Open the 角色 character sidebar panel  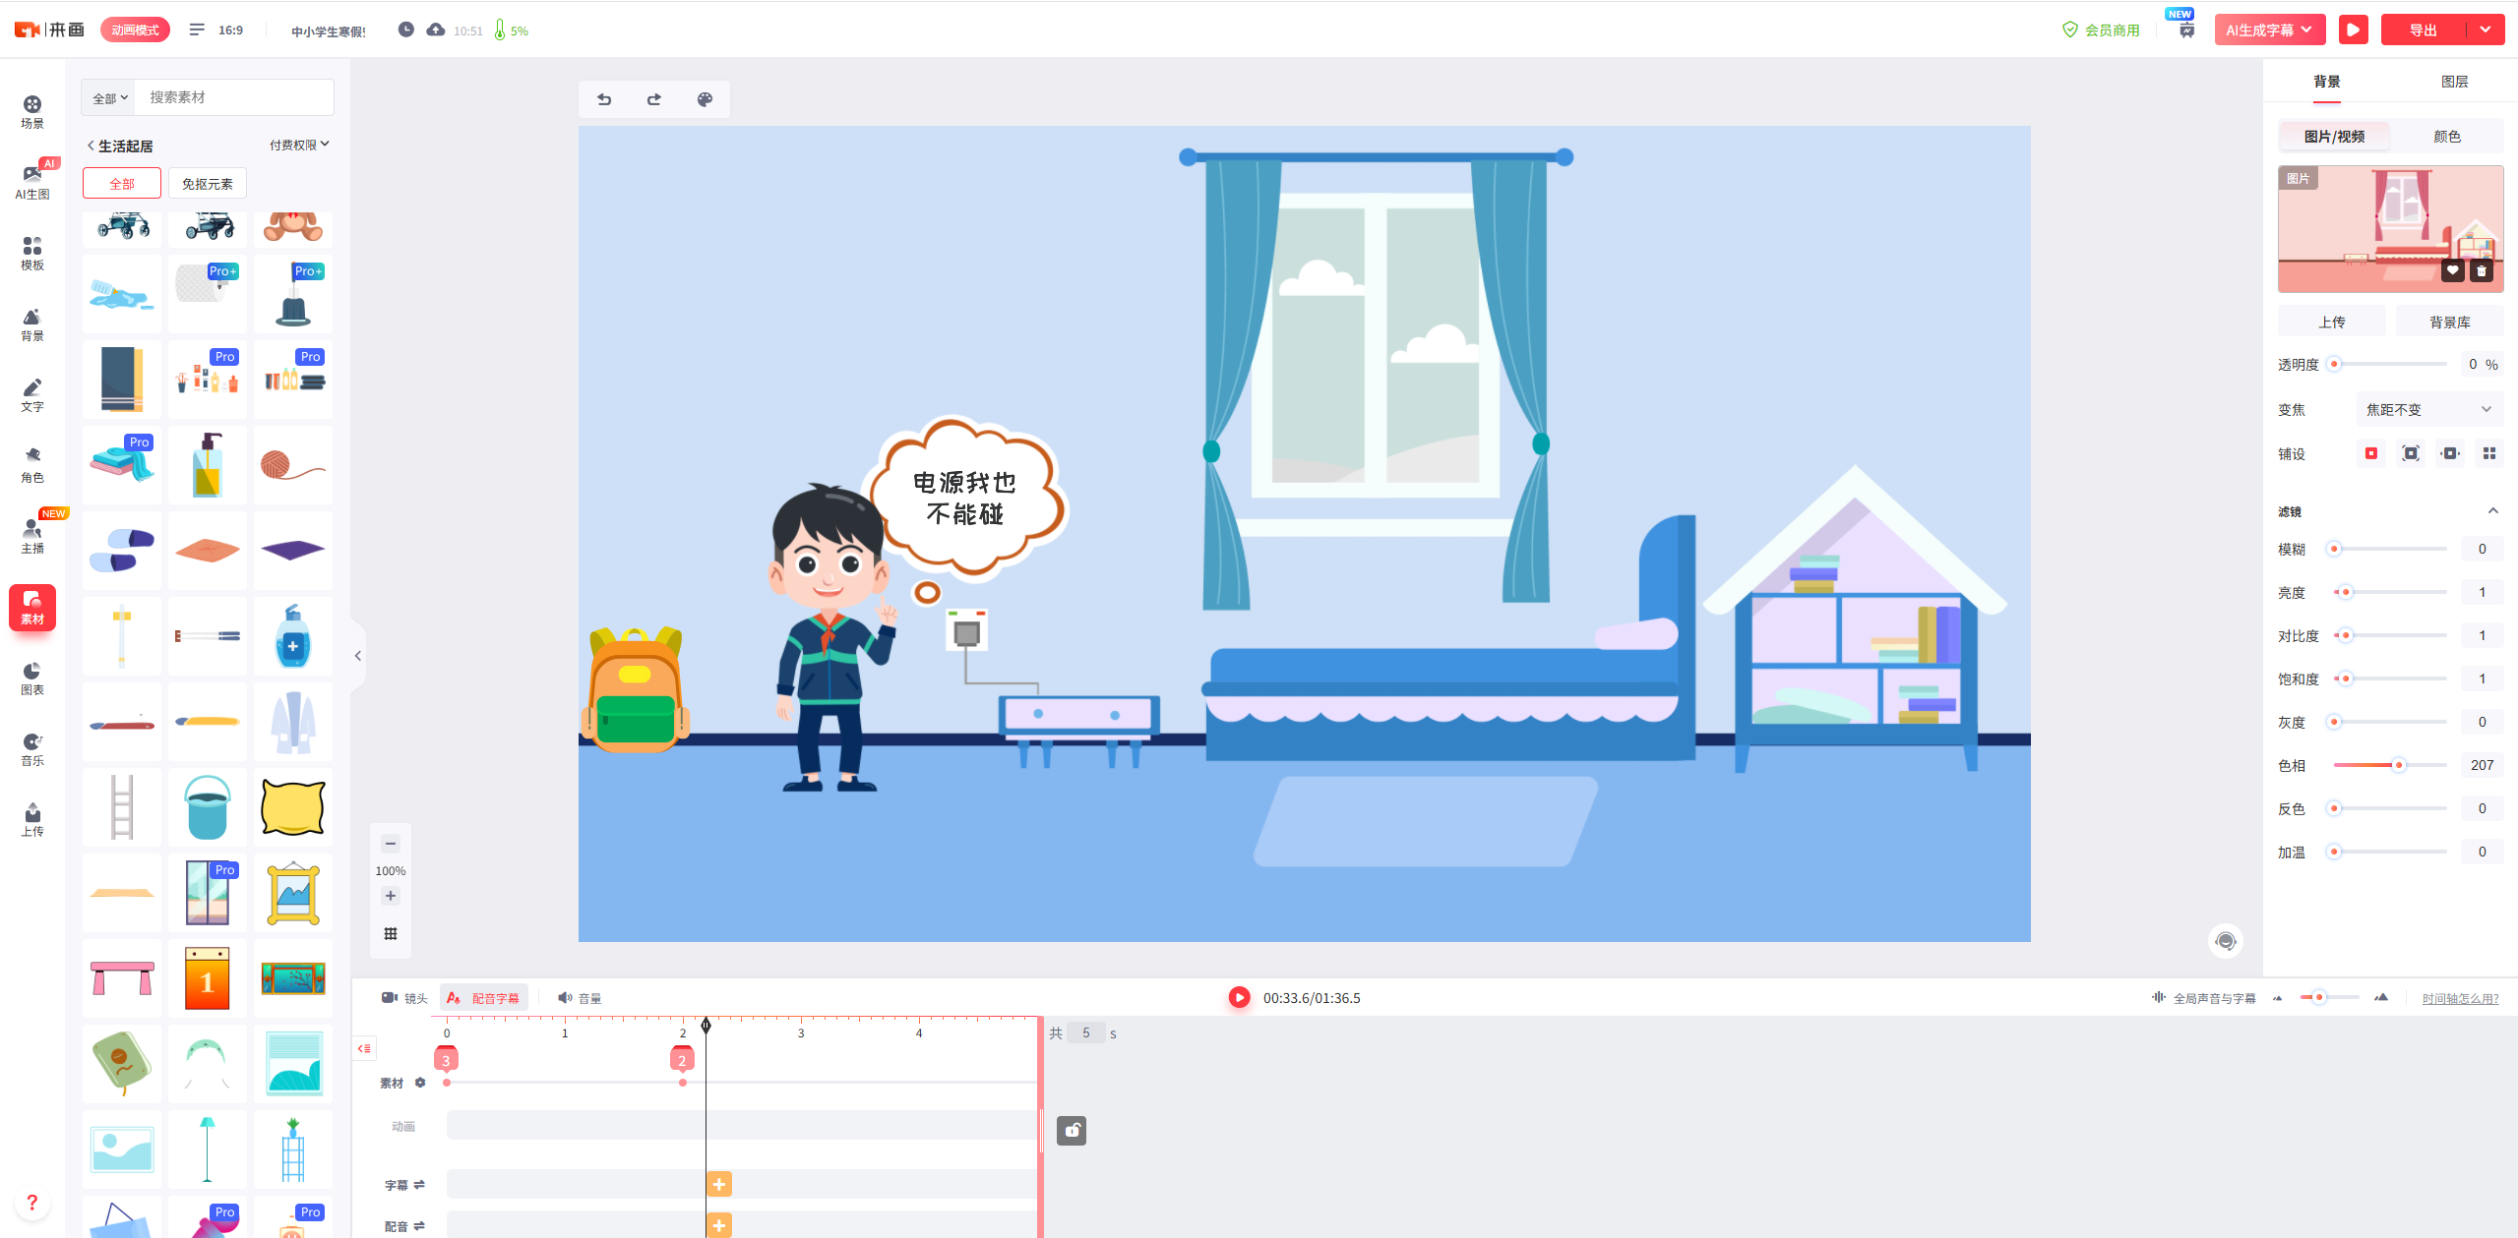click(x=32, y=463)
